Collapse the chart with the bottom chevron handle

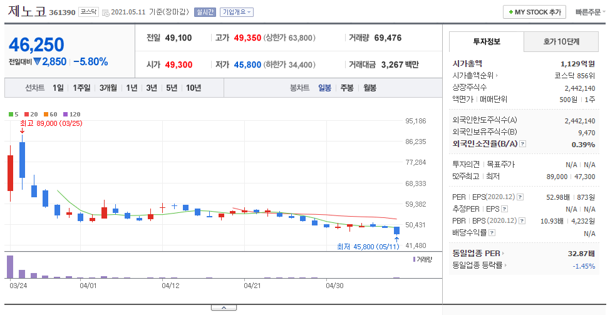coord(224,307)
